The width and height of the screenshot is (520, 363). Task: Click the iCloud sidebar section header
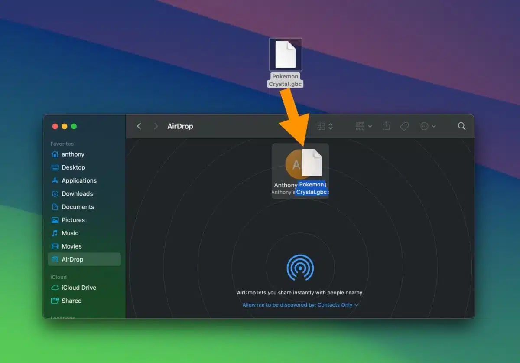[58, 277]
